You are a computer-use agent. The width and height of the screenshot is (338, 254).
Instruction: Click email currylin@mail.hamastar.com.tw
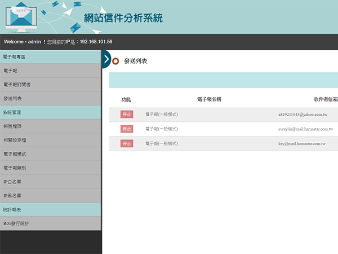tap(306, 129)
